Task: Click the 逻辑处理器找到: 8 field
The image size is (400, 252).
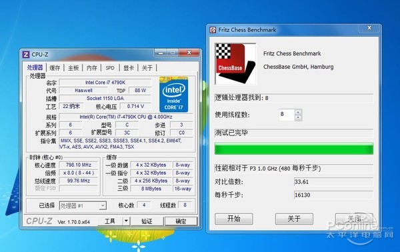Action: [294, 98]
